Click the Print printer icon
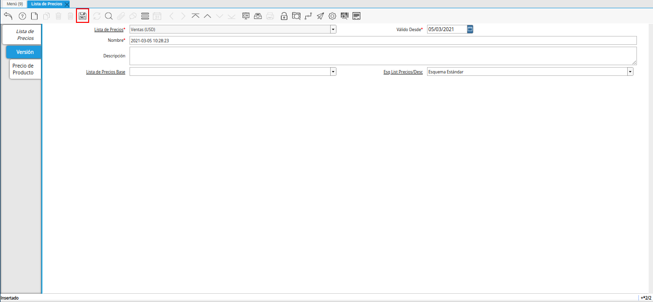This screenshot has width=653, height=302. (x=270, y=16)
